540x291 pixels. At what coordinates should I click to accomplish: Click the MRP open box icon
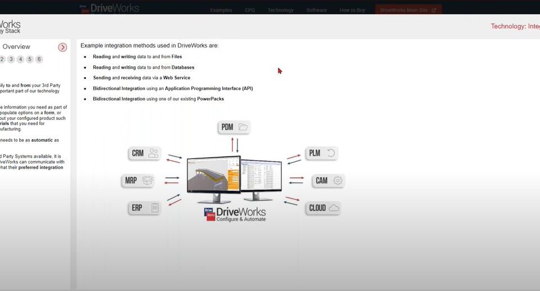[x=147, y=181]
